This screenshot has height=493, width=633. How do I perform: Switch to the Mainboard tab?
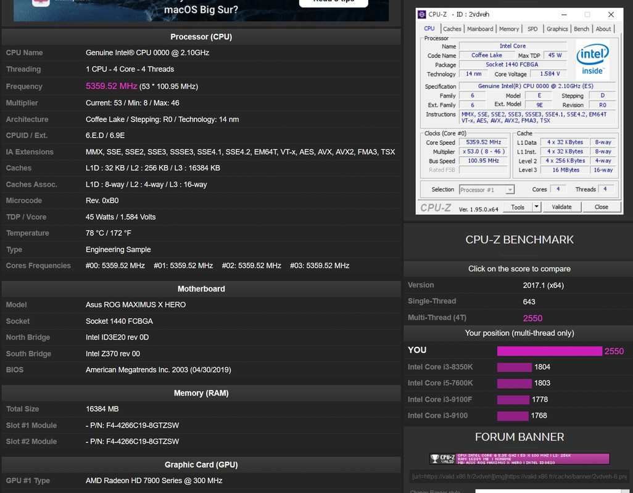(x=480, y=29)
